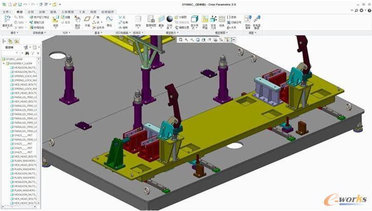Select the Assemble (组装) component tool
This screenshot has width=372, height=211.
click(x=56, y=21)
